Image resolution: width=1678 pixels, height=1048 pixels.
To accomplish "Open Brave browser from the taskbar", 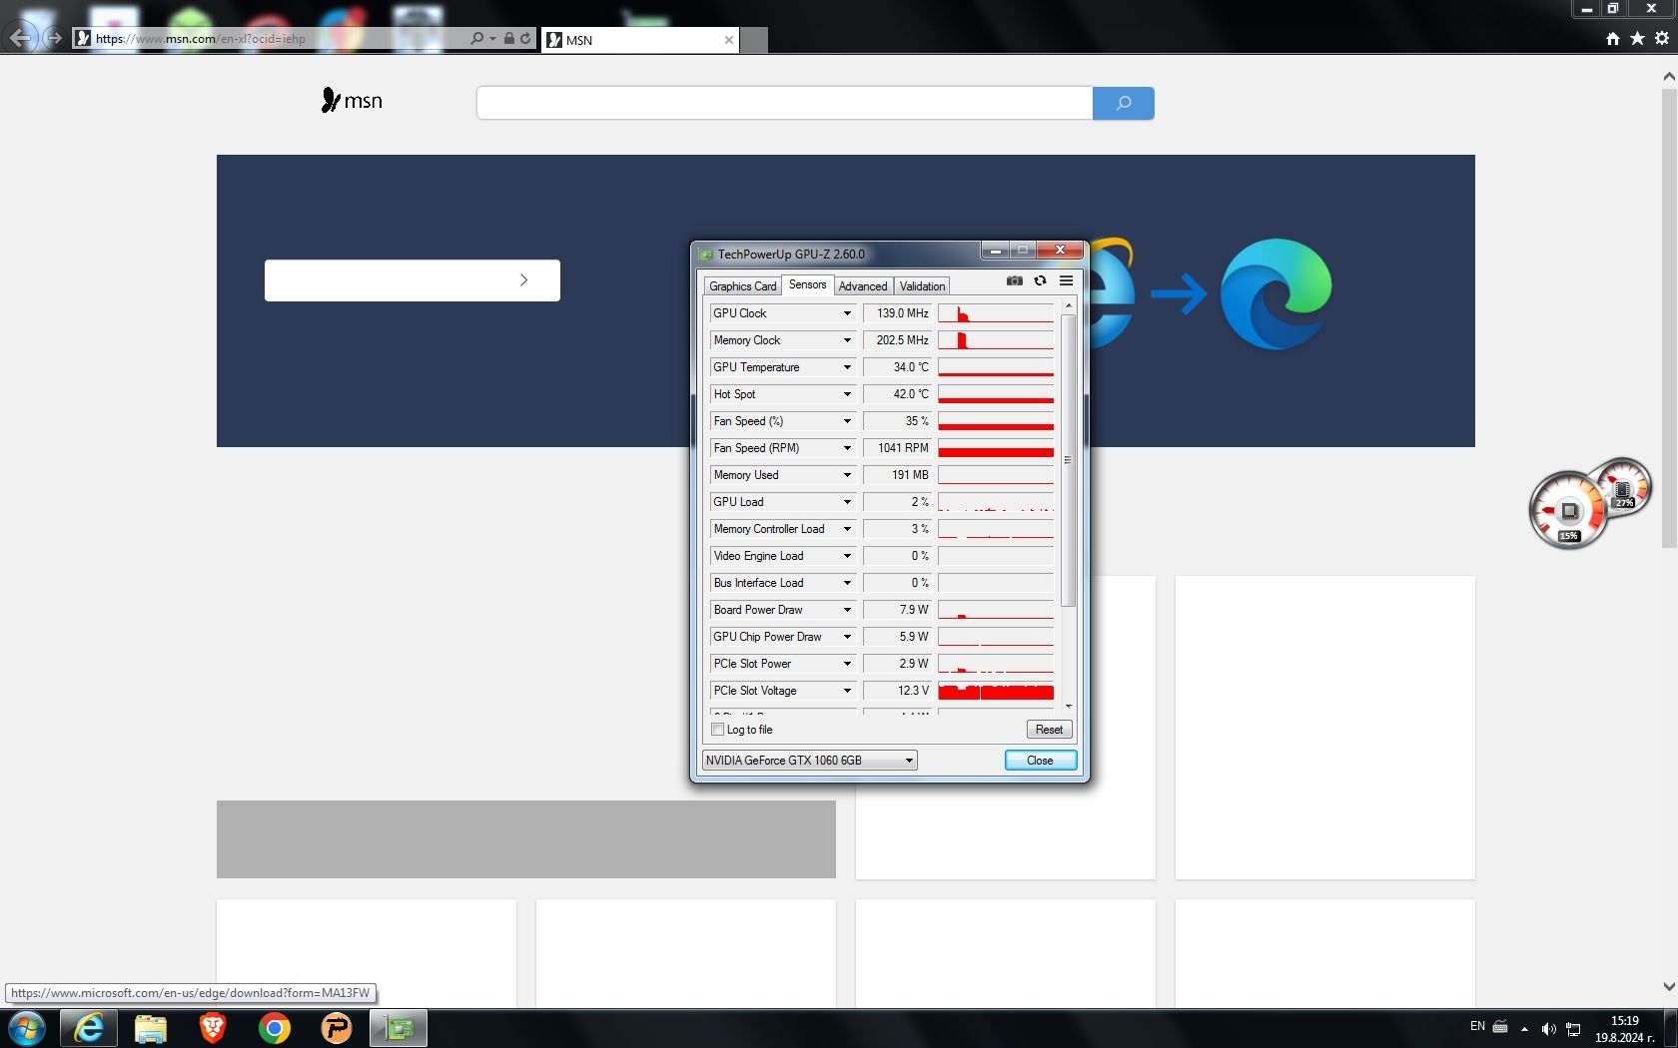I will [212, 1028].
